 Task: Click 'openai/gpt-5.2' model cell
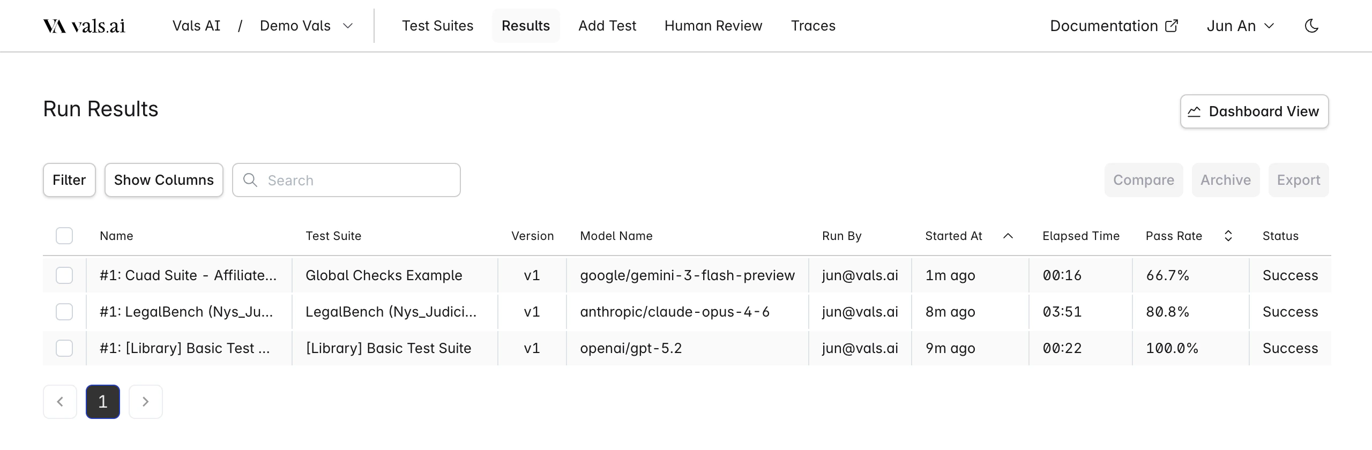coord(631,348)
